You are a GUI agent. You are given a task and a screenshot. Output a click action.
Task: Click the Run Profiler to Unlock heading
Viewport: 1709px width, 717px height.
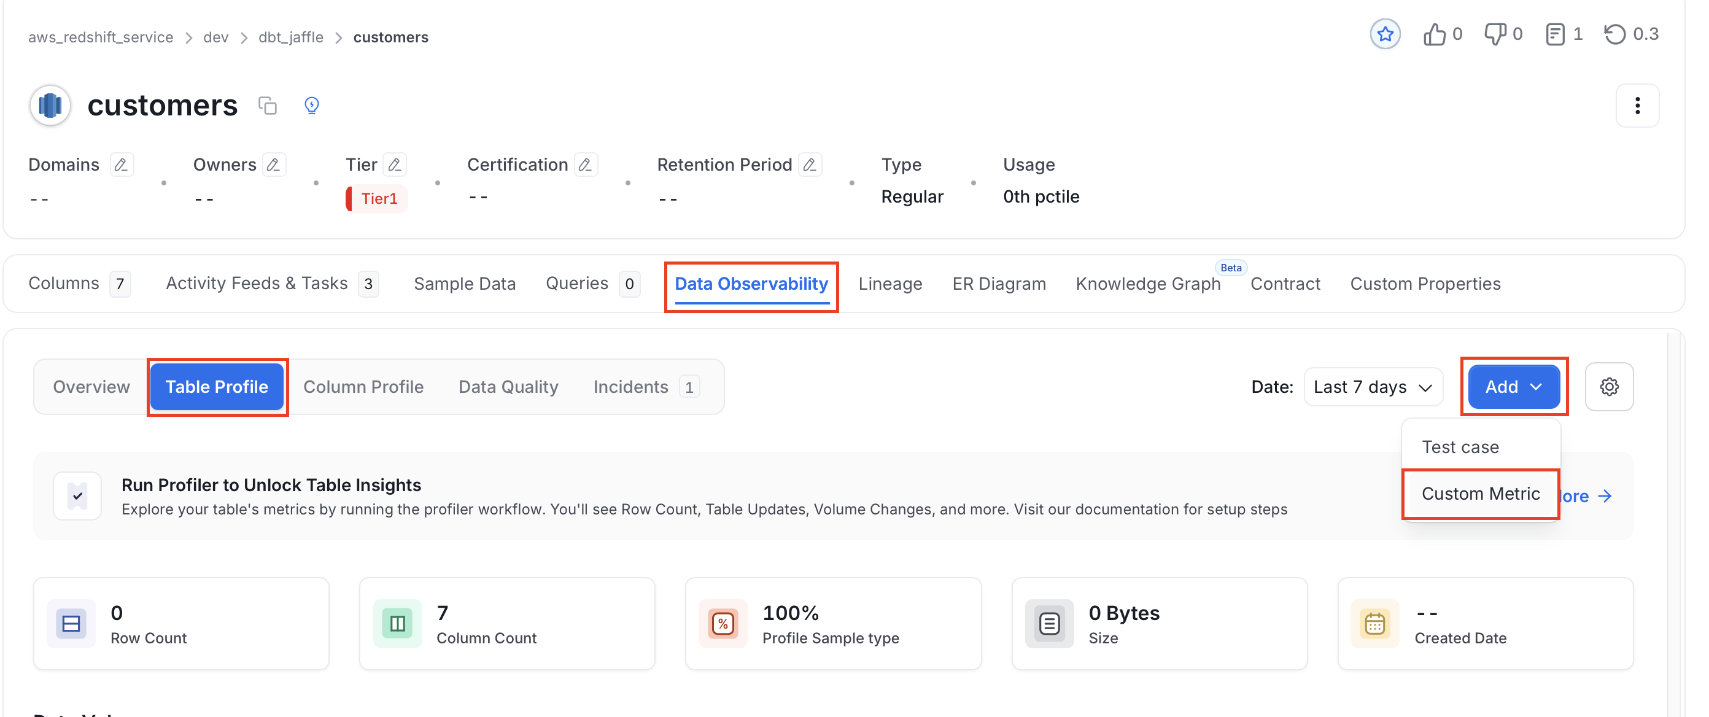click(271, 486)
